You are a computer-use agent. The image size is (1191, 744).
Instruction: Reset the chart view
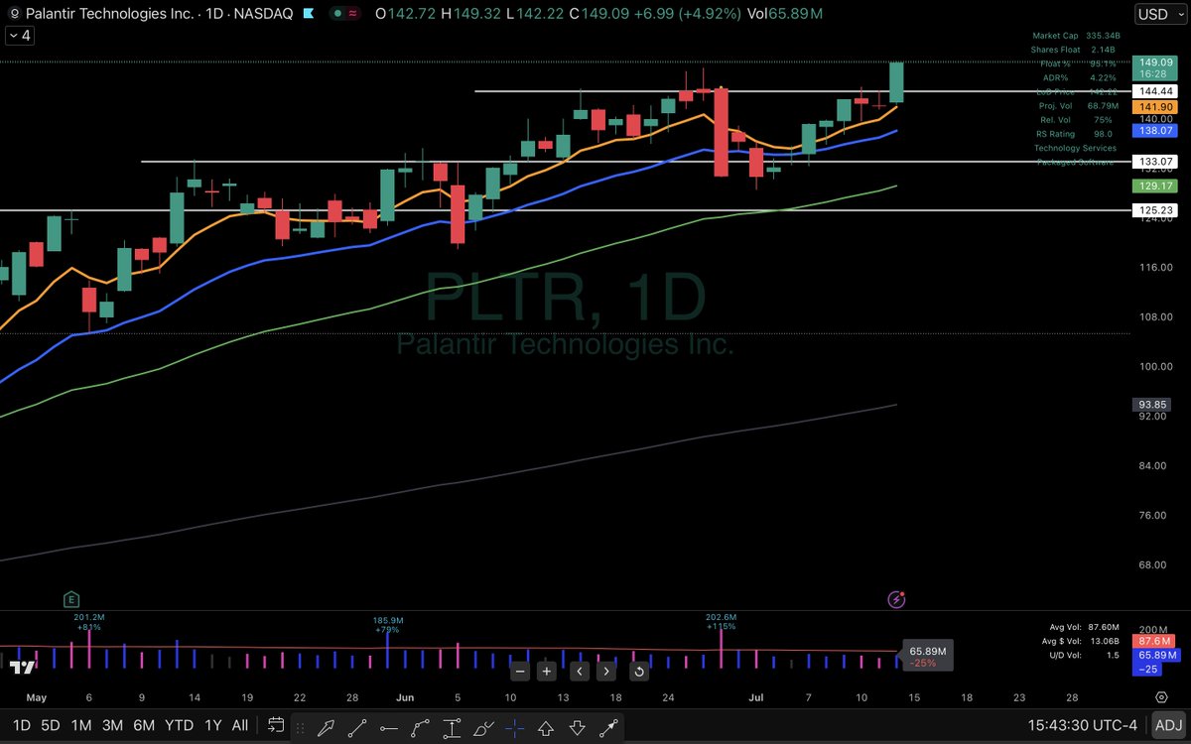(639, 672)
